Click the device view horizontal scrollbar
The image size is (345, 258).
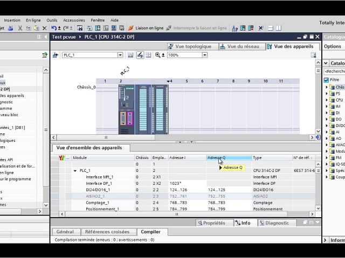106,138
